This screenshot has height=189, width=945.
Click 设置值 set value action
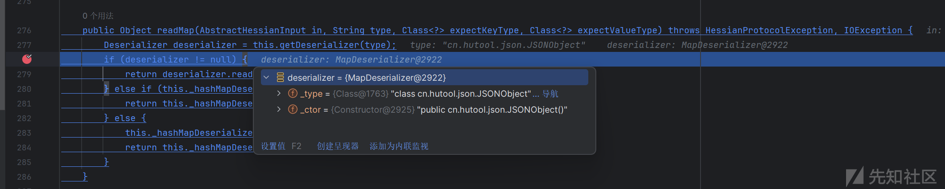(273, 146)
